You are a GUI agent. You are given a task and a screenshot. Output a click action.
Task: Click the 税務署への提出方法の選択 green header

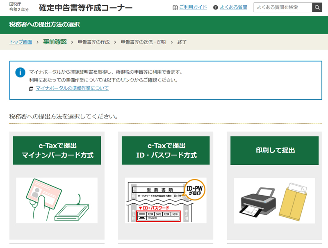click(45, 25)
